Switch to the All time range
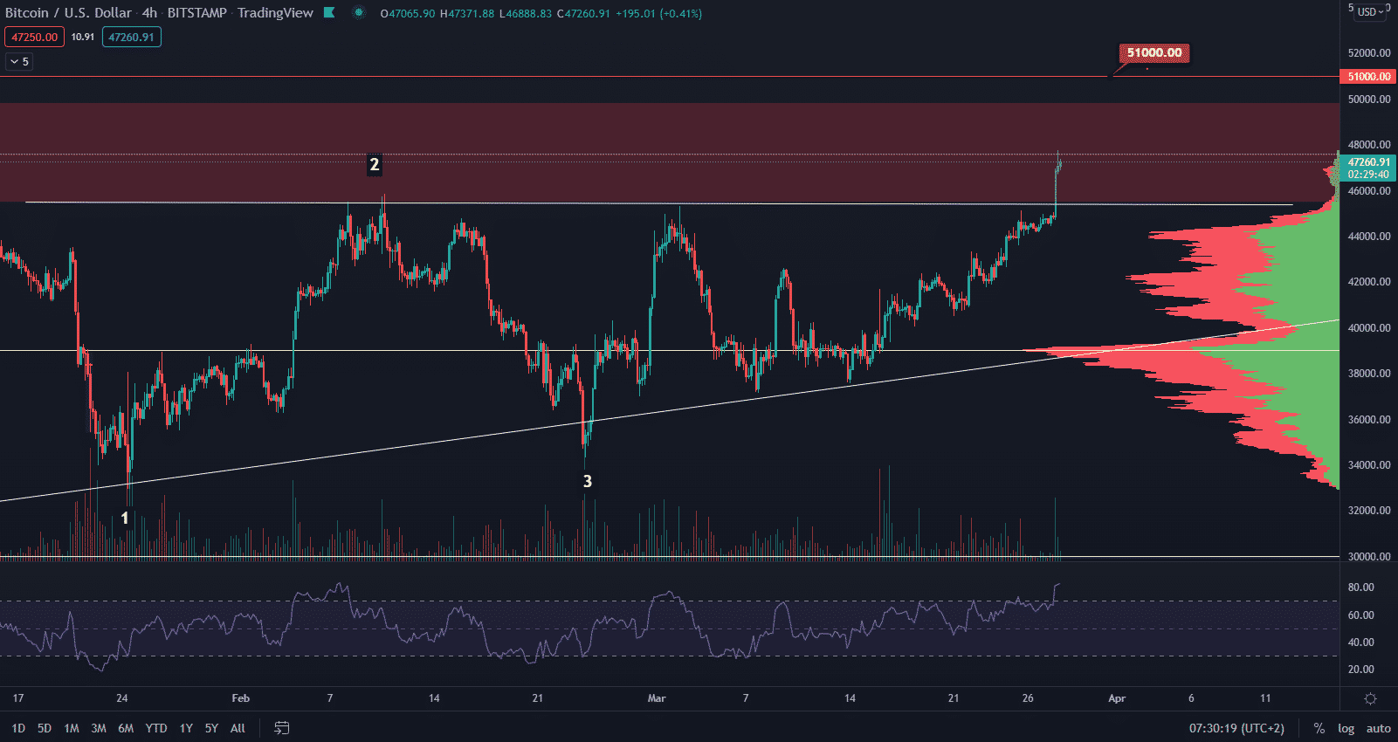This screenshot has height=742, width=1398. click(238, 728)
